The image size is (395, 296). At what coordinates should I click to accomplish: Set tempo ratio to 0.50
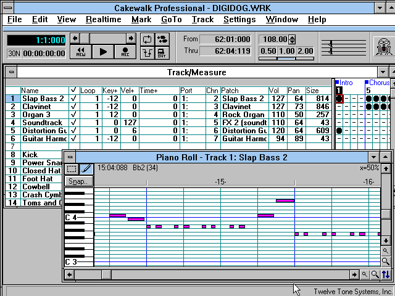click(268, 51)
